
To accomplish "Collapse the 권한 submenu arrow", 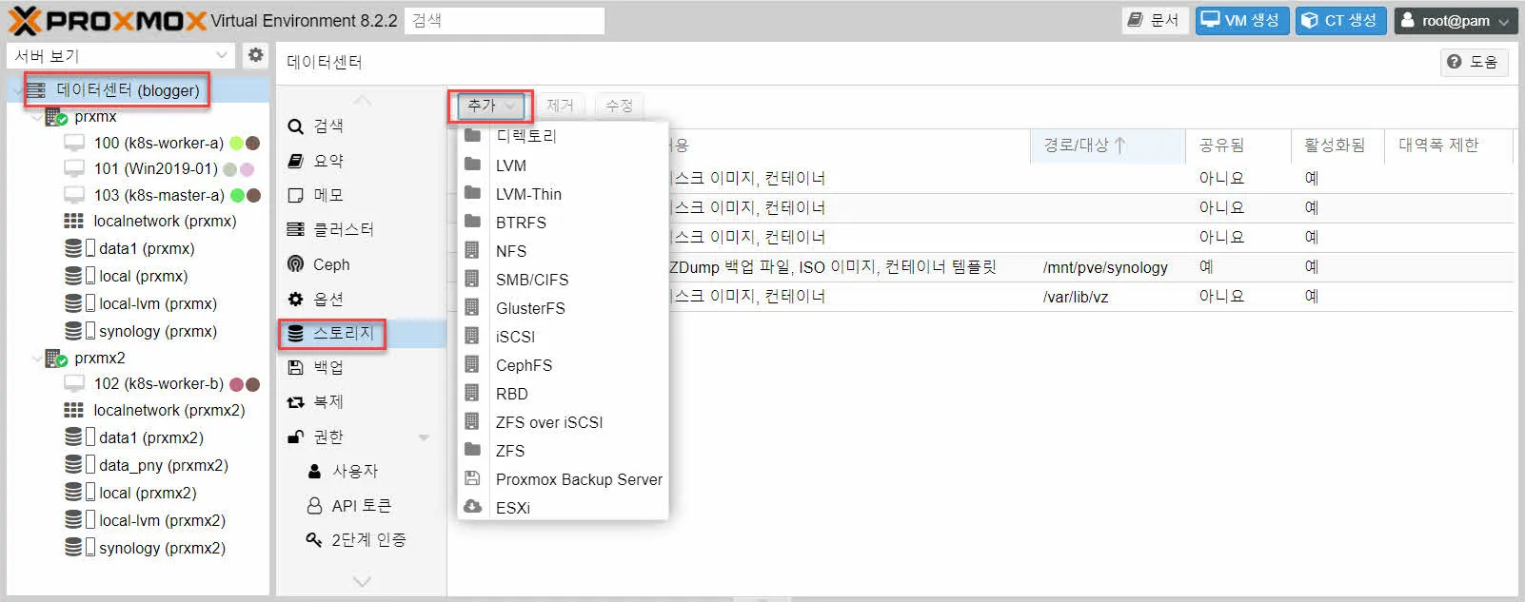I will (x=424, y=437).
